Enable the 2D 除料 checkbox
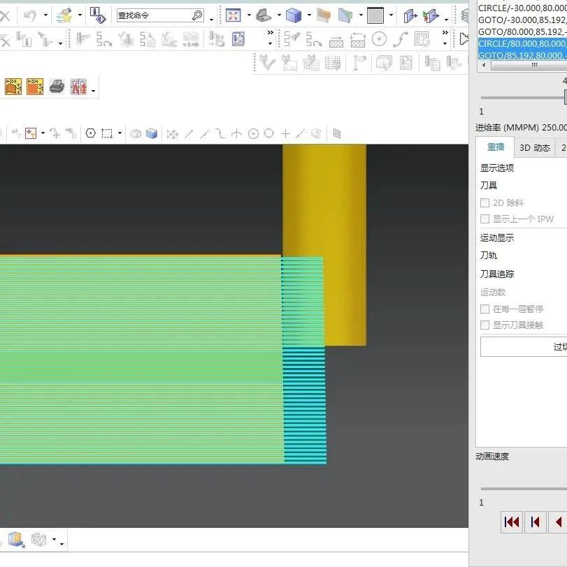The height and width of the screenshot is (567, 567). (x=485, y=203)
